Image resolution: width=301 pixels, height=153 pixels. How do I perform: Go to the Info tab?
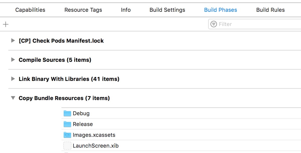click(126, 10)
